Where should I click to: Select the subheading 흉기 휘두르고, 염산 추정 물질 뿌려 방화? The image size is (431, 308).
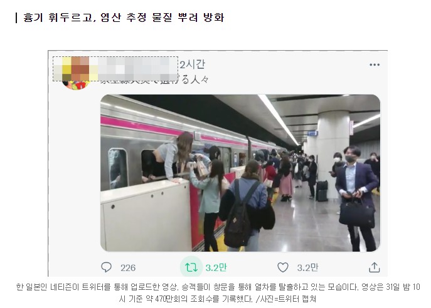coord(124,18)
